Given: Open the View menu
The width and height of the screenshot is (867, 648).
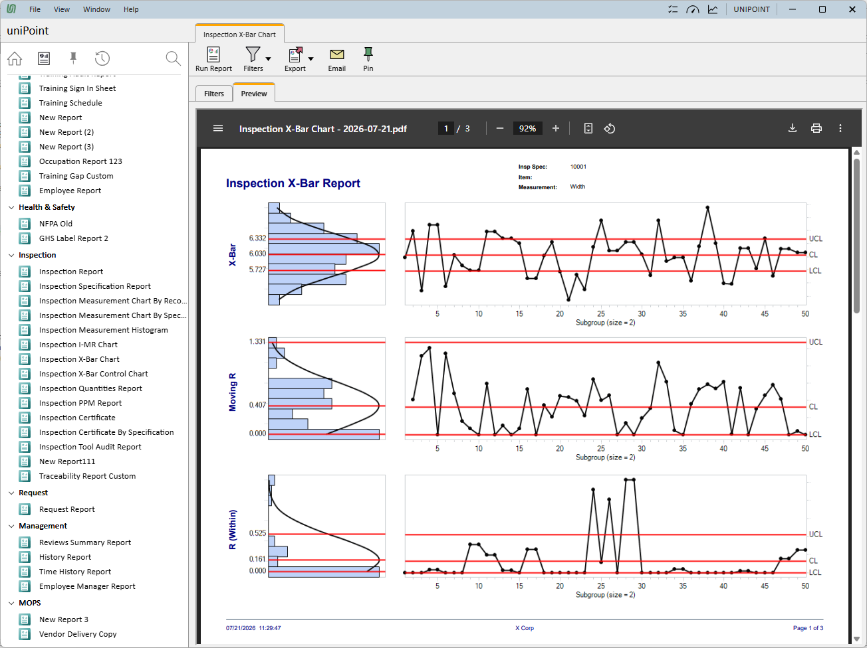Looking at the screenshot, I should 62,9.
